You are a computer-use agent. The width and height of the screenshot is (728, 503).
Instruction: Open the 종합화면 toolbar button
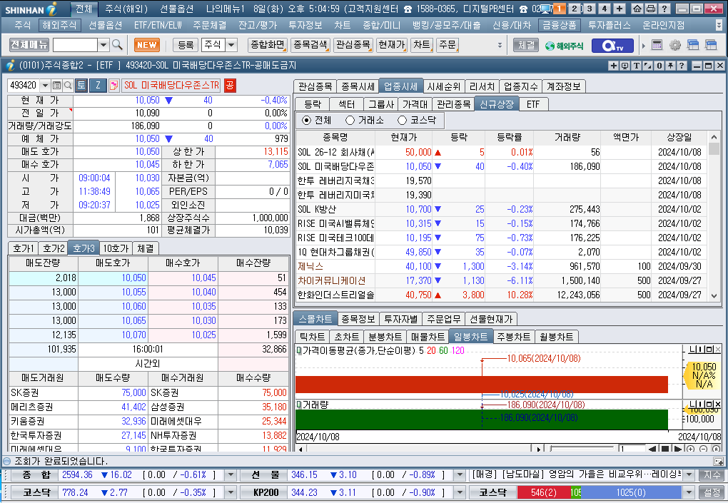tap(268, 45)
